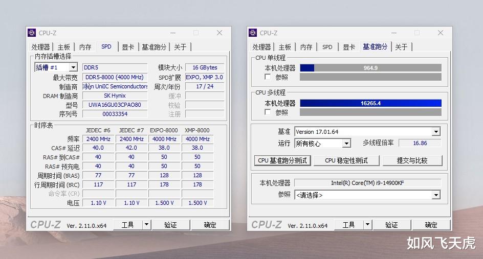The height and width of the screenshot is (259, 483).
Task: Switch to 内存 tab in left window
Action: click(85, 47)
